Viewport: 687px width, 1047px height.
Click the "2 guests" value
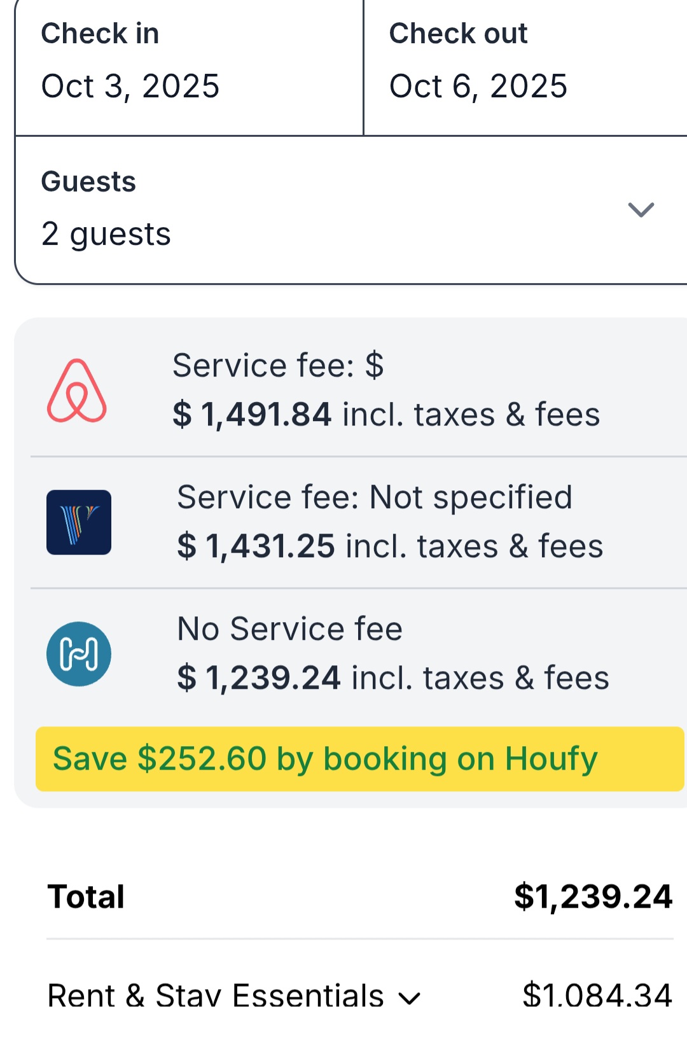coord(106,234)
